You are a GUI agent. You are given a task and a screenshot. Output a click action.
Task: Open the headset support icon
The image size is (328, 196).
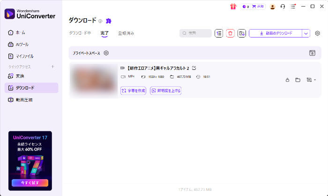[x=283, y=7]
